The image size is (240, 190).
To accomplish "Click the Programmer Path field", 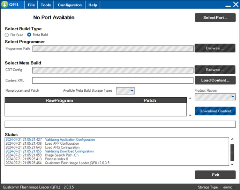I will (x=113, y=49).
